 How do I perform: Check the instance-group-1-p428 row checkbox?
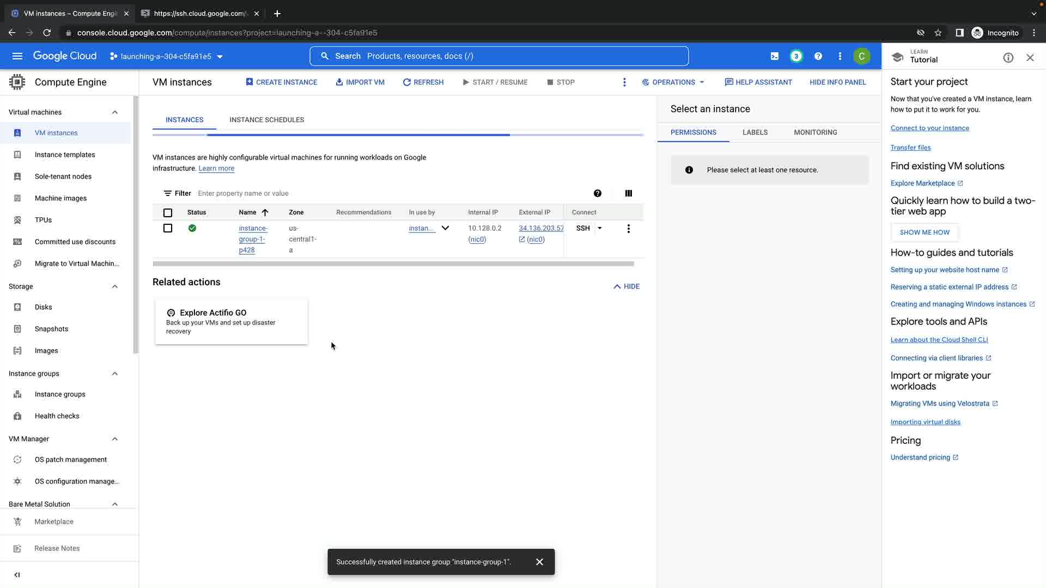point(168,229)
